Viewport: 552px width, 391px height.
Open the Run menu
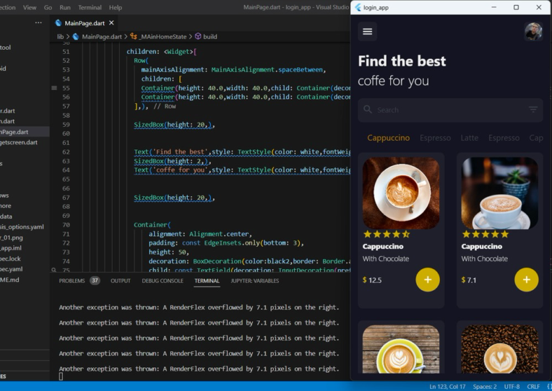65,7
